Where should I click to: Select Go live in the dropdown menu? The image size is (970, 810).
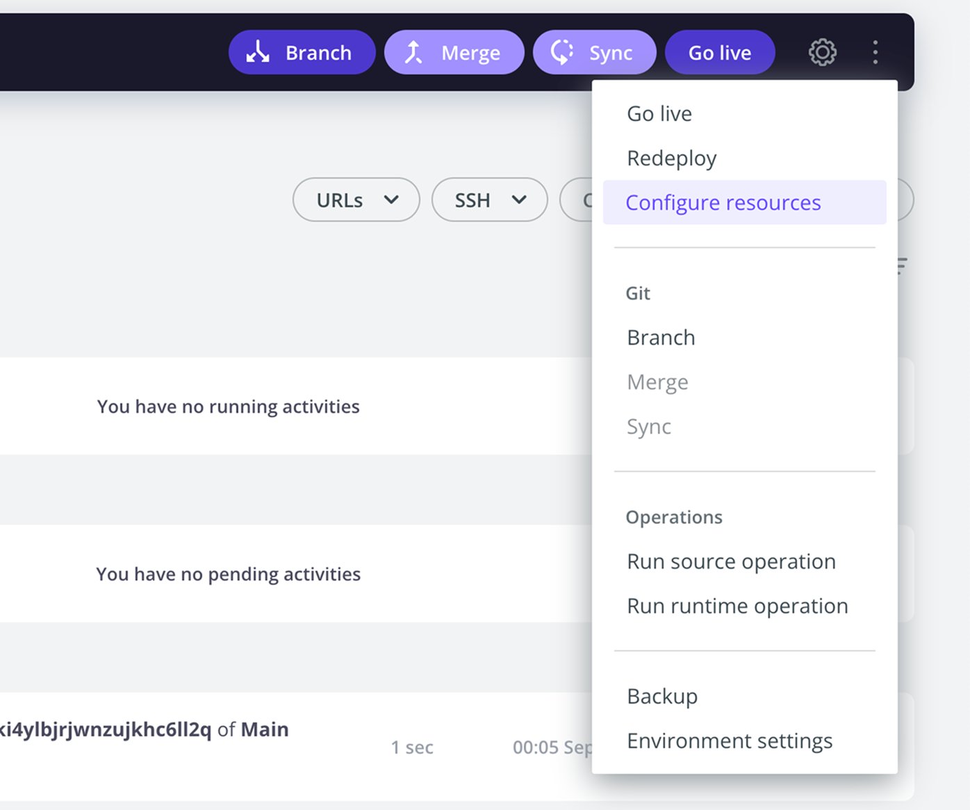coord(659,113)
